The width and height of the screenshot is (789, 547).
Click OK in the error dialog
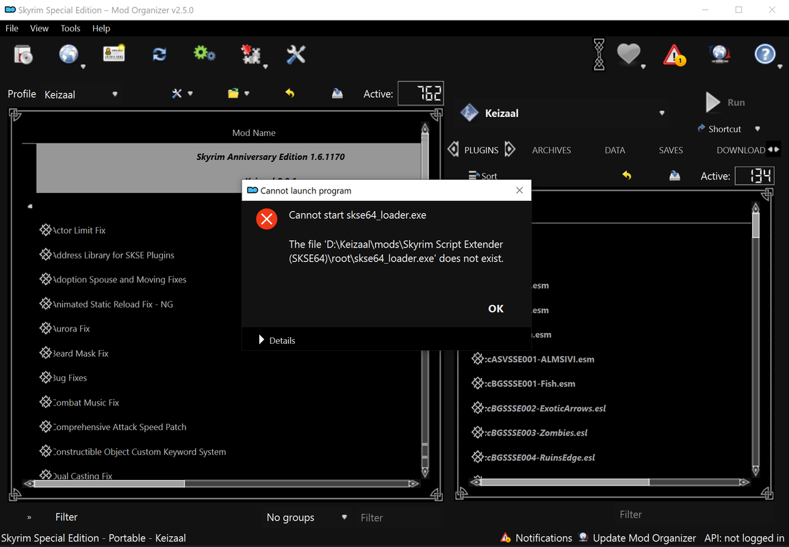495,308
